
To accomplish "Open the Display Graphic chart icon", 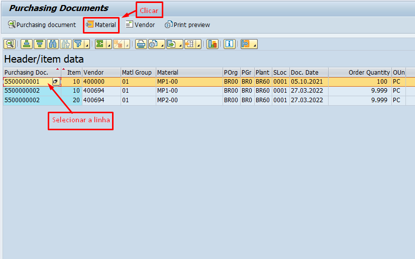I will [212, 44].
